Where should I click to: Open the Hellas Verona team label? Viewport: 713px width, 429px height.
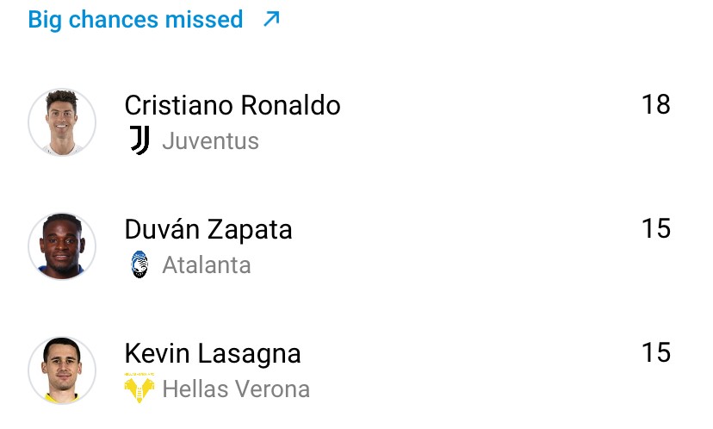point(236,389)
